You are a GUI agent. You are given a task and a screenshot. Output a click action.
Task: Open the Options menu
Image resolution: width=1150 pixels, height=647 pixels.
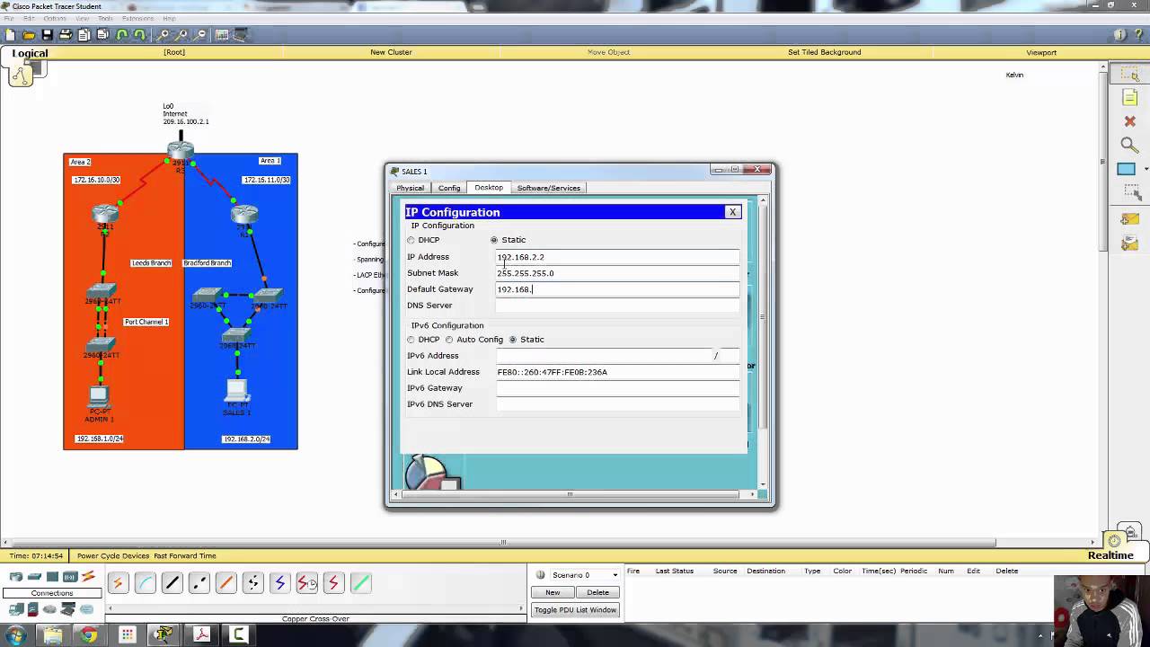[55, 18]
